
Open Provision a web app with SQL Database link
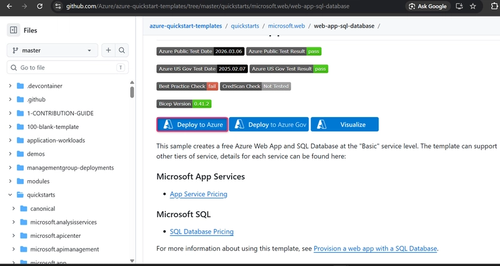pos(375,248)
